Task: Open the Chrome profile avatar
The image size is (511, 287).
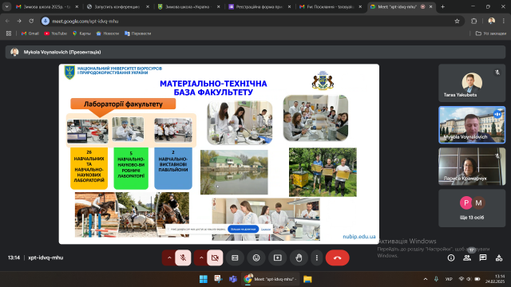Action: 492,22
